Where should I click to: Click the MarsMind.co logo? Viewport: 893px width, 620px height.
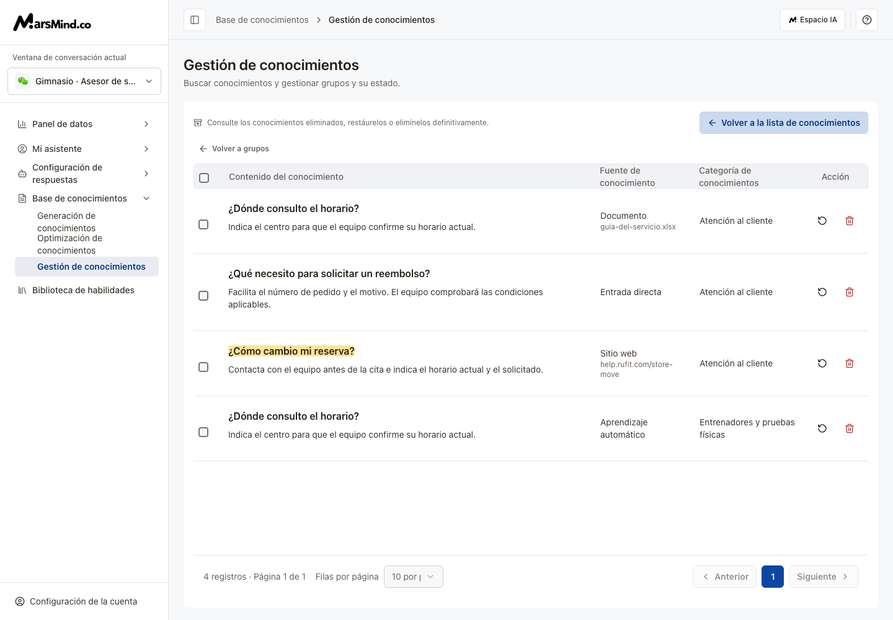pos(52,22)
